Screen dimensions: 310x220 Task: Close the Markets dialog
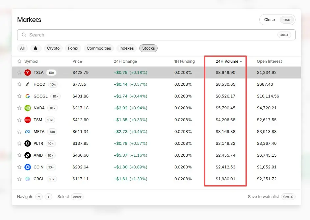tap(277, 20)
